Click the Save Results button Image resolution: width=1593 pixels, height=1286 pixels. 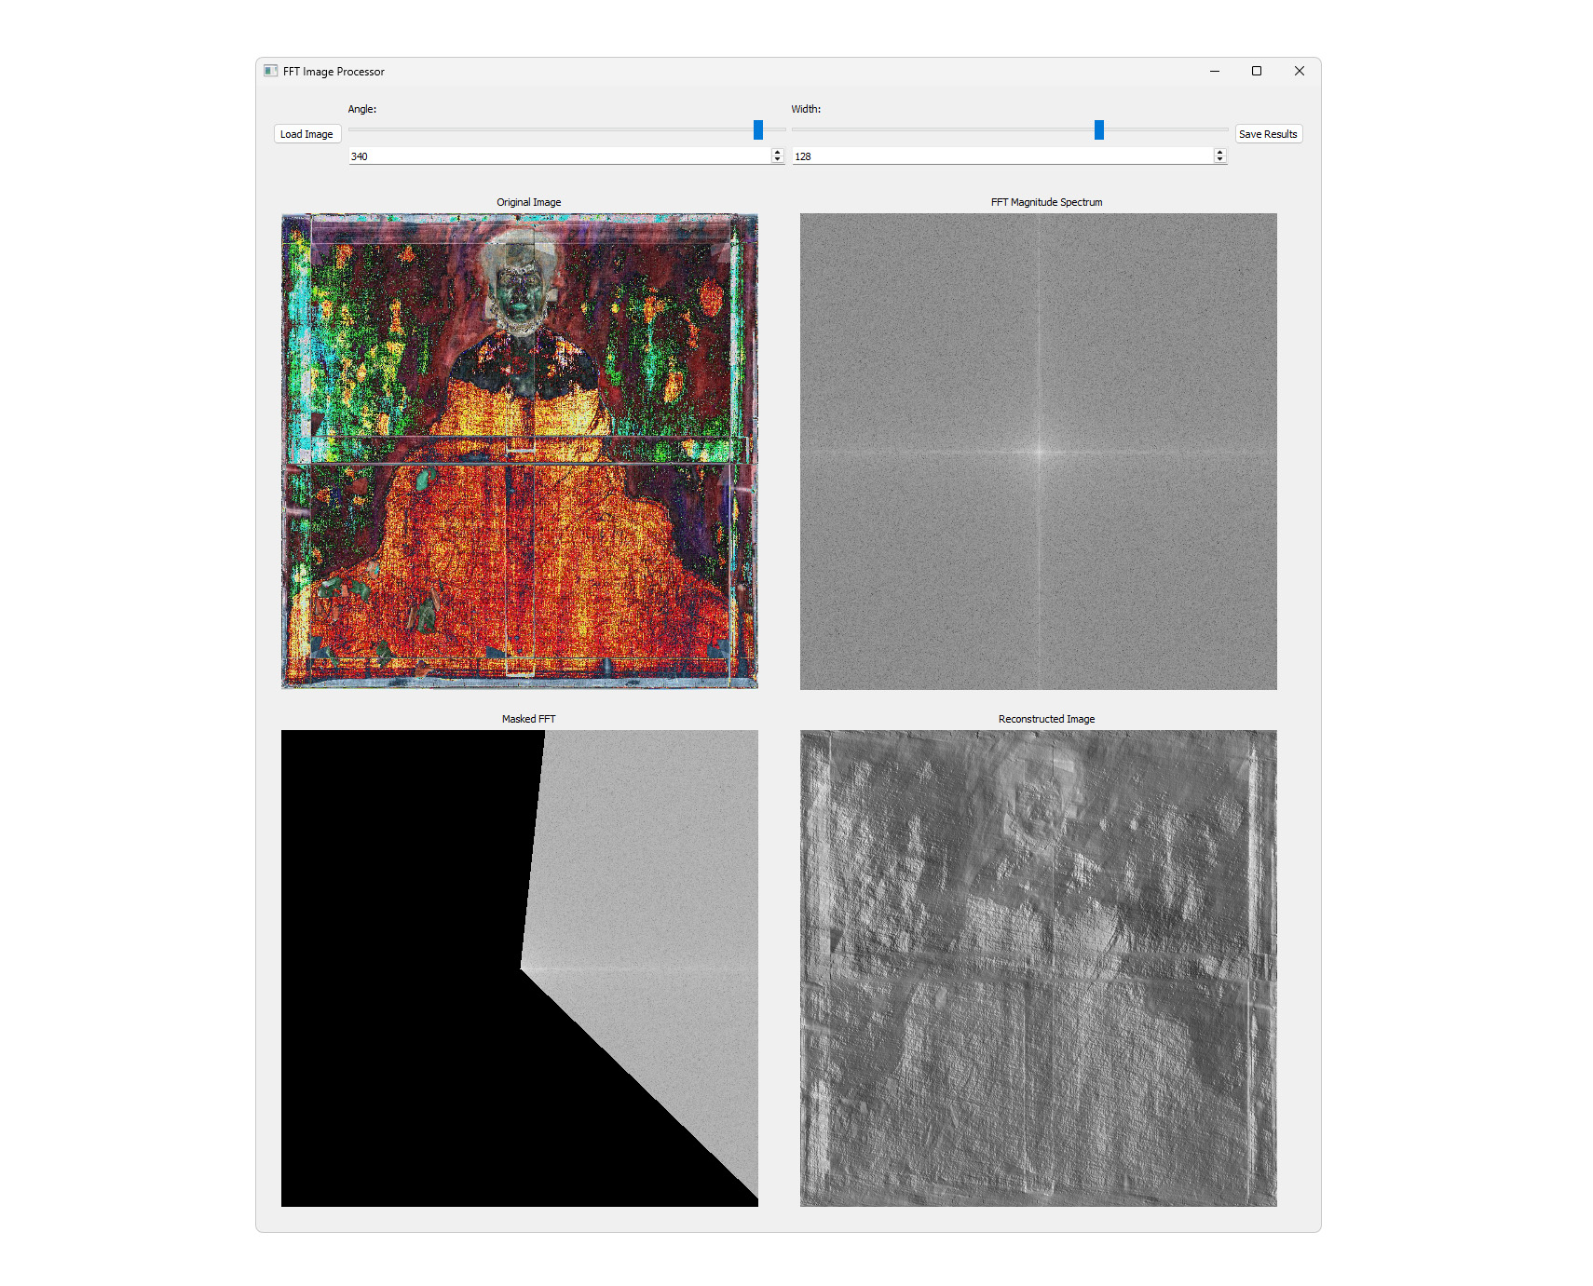[x=1267, y=134]
